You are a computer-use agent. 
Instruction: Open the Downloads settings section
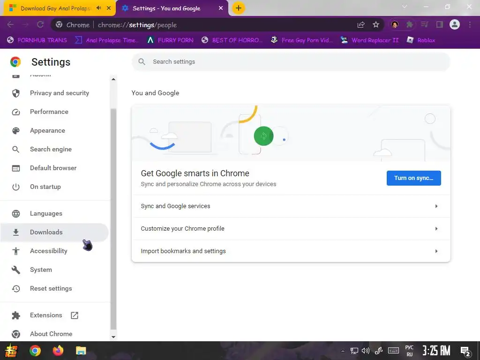pyautogui.click(x=54, y=232)
